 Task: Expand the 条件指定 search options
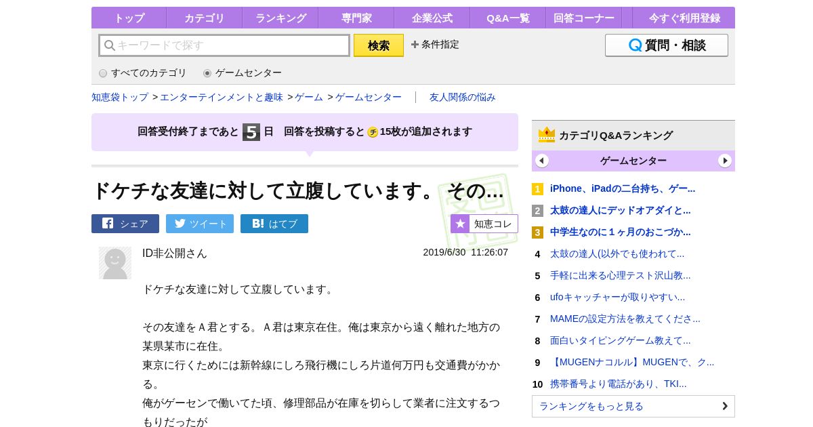coord(435,45)
